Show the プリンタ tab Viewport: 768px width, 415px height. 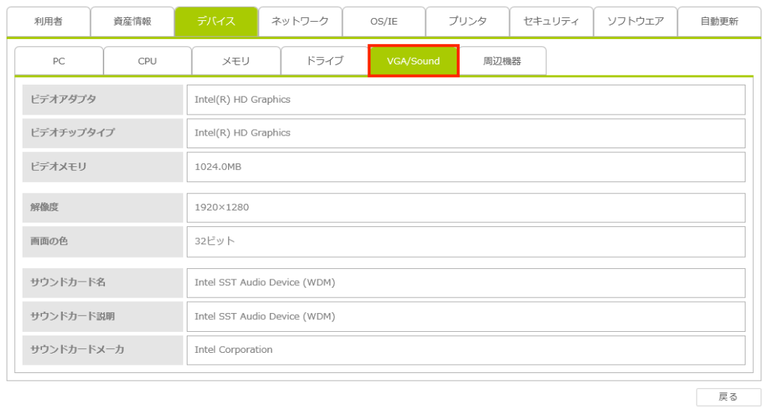click(x=467, y=22)
